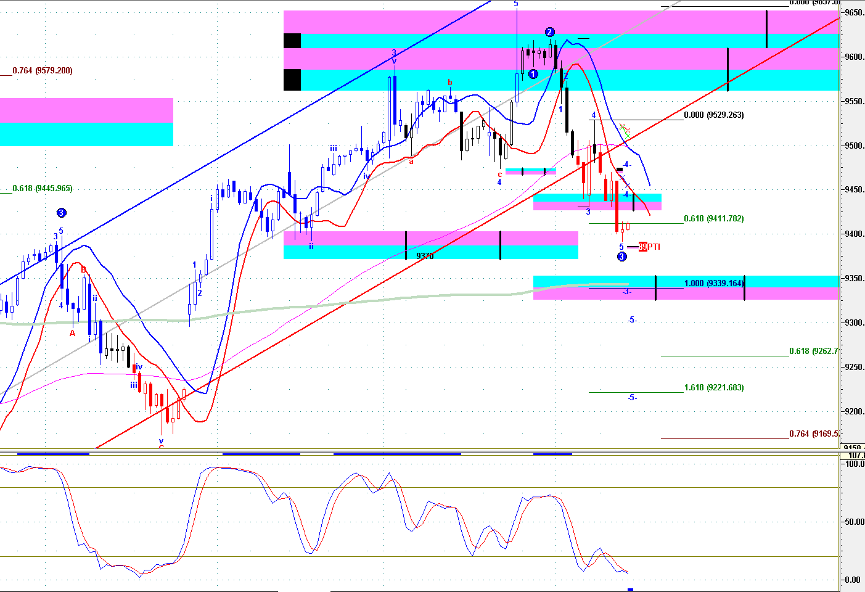Select the circled 3 marker above the left peak
The height and width of the screenshot is (592, 865).
pyautogui.click(x=61, y=213)
